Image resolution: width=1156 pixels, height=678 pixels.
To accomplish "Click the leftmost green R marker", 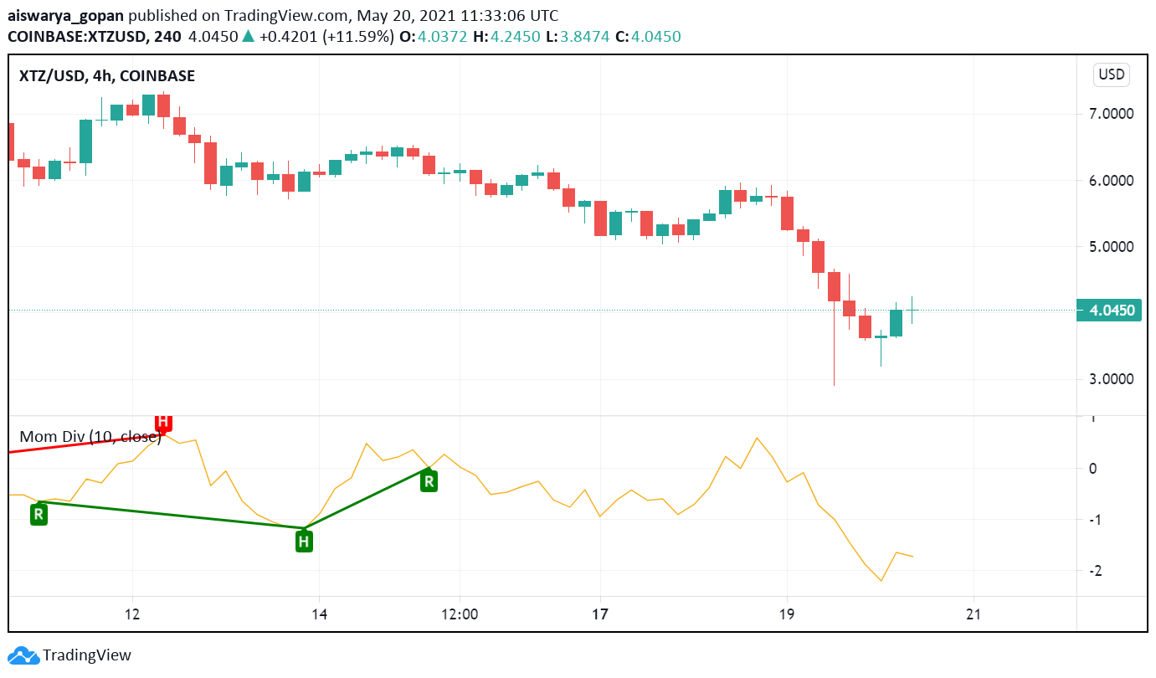I will (x=39, y=514).
